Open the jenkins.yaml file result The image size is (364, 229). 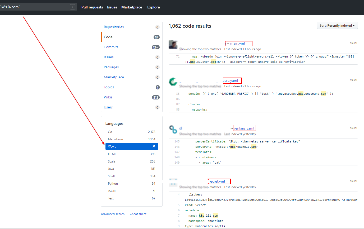point(244,128)
